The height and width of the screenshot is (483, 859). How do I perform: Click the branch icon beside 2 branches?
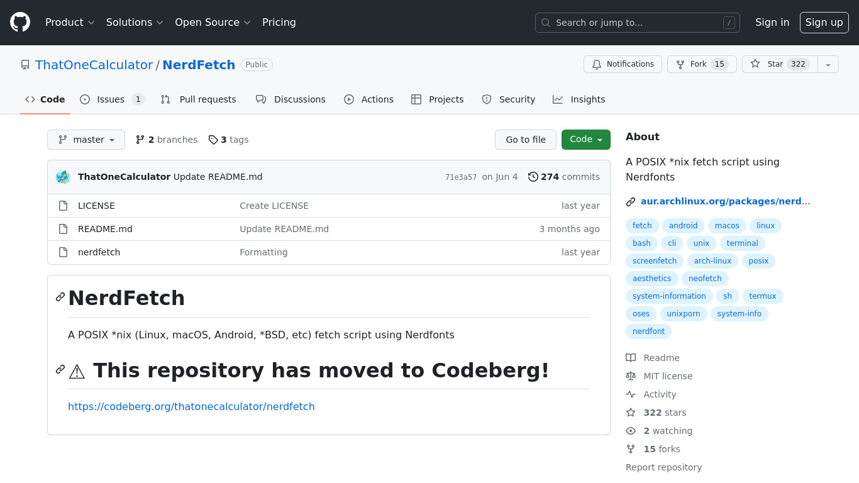click(x=140, y=140)
